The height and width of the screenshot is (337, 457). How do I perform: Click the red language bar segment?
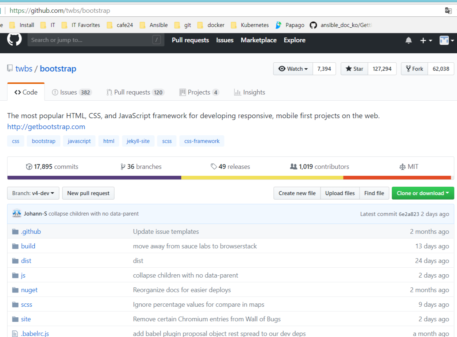pos(397,178)
